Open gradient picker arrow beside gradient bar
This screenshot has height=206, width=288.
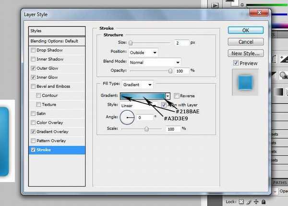(168, 96)
